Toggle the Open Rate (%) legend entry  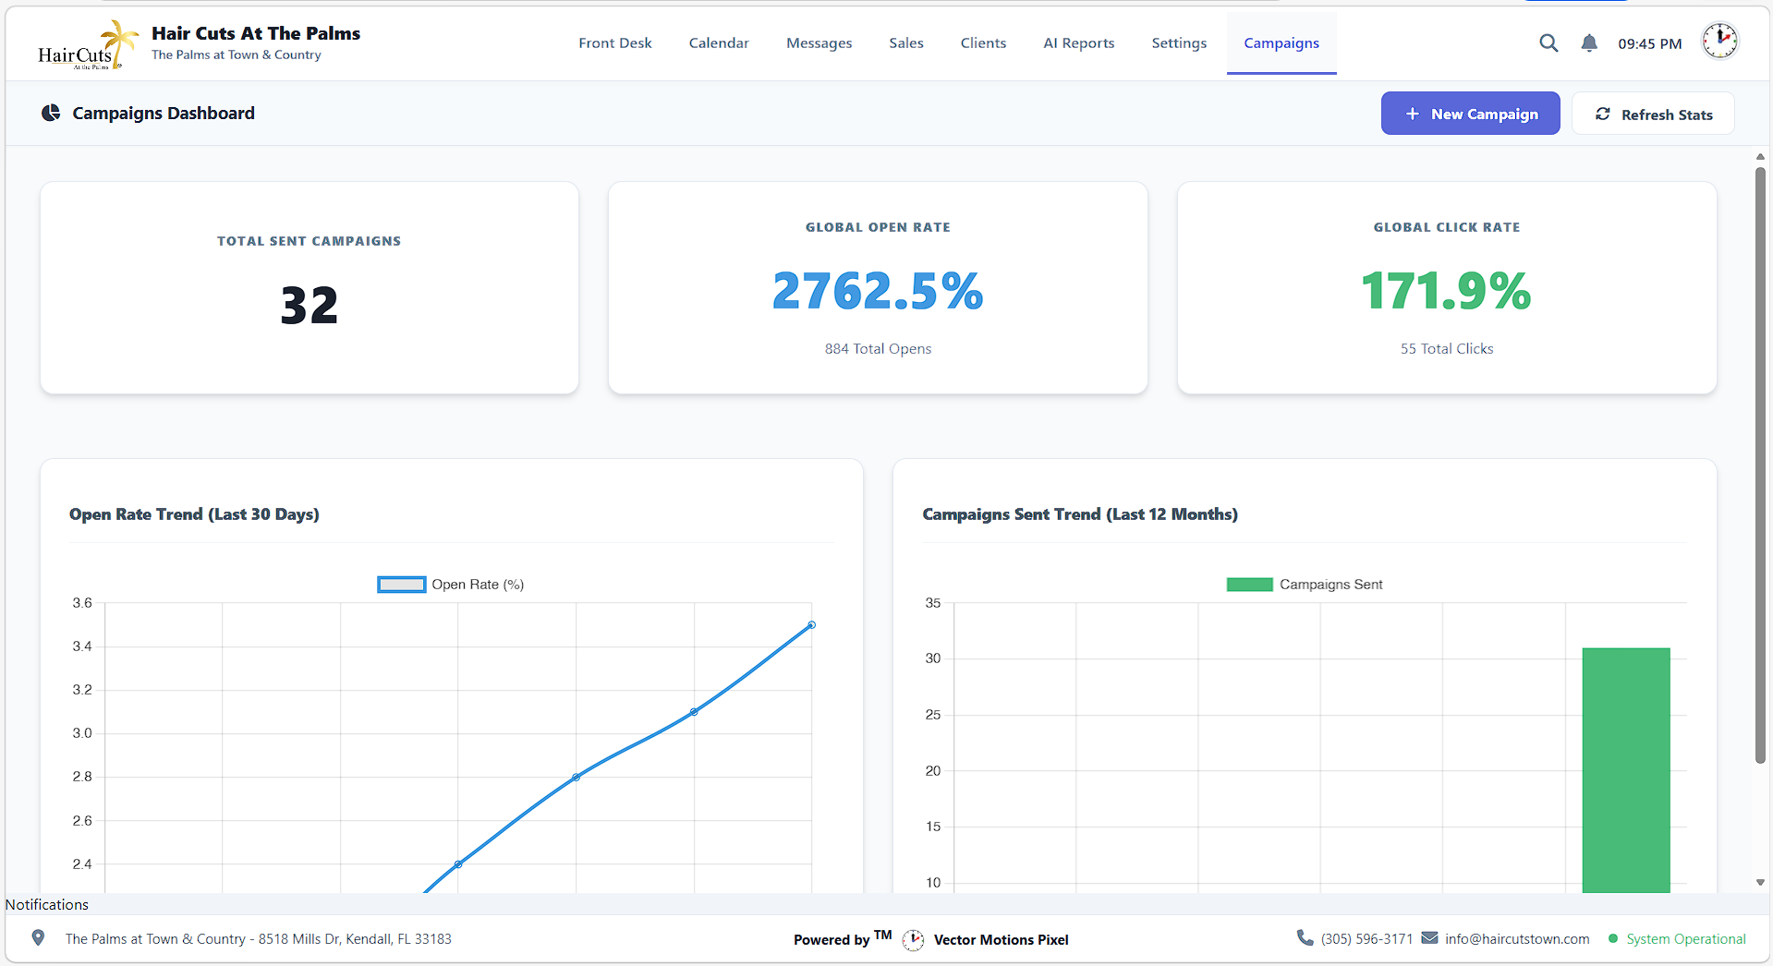[450, 584]
